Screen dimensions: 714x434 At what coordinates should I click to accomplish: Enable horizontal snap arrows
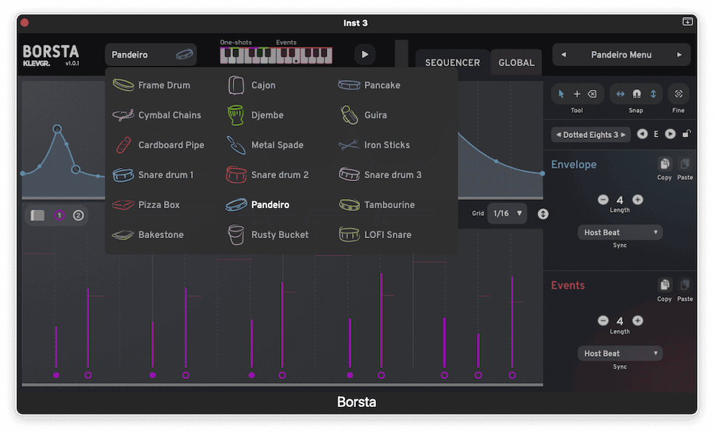click(x=621, y=94)
